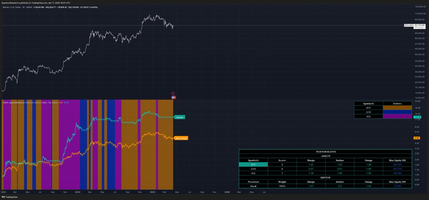Click BTC Sharpe value 1.22
Image resolution: width=429 pixels, height=200 pixels.
[311, 164]
